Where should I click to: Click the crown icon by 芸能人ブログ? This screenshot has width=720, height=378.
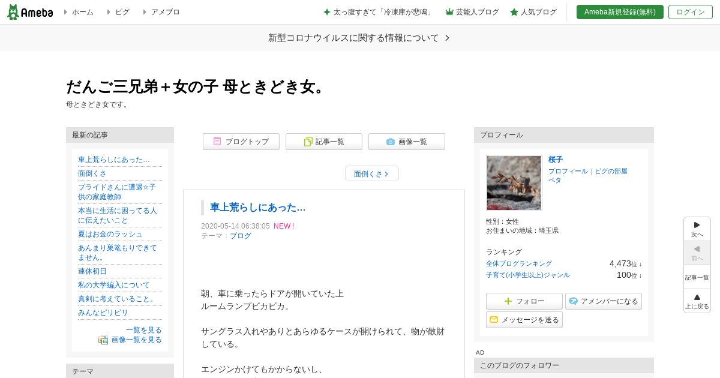pos(449,12)
